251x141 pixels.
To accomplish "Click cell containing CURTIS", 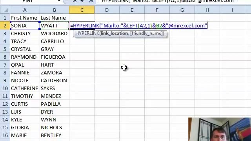I will (25, 104).
